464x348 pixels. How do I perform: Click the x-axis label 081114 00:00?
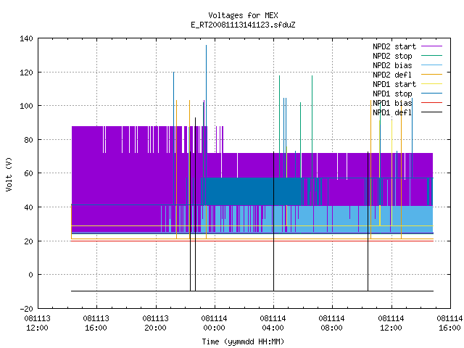[215, 323]
